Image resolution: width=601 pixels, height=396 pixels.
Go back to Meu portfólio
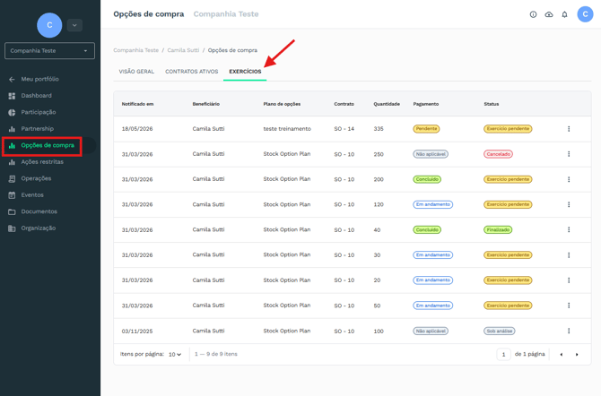coord(39,79)
